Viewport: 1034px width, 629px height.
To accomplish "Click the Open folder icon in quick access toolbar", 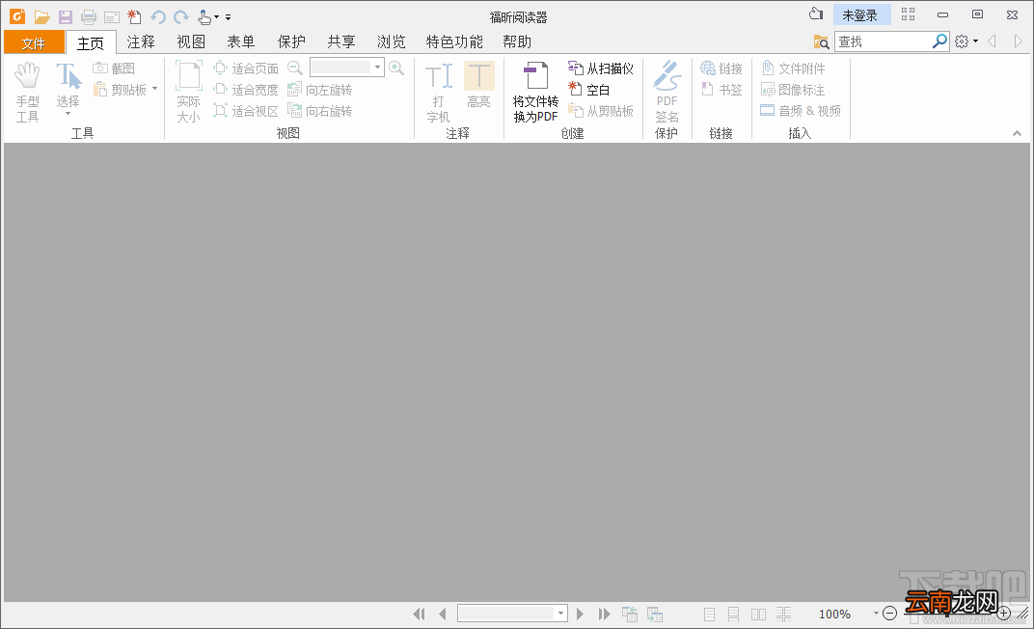I will point(42,17).
